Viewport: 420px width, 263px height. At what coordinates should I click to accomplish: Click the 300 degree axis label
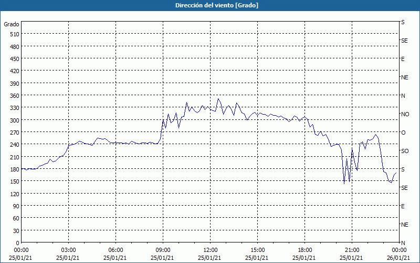(15, 120)
